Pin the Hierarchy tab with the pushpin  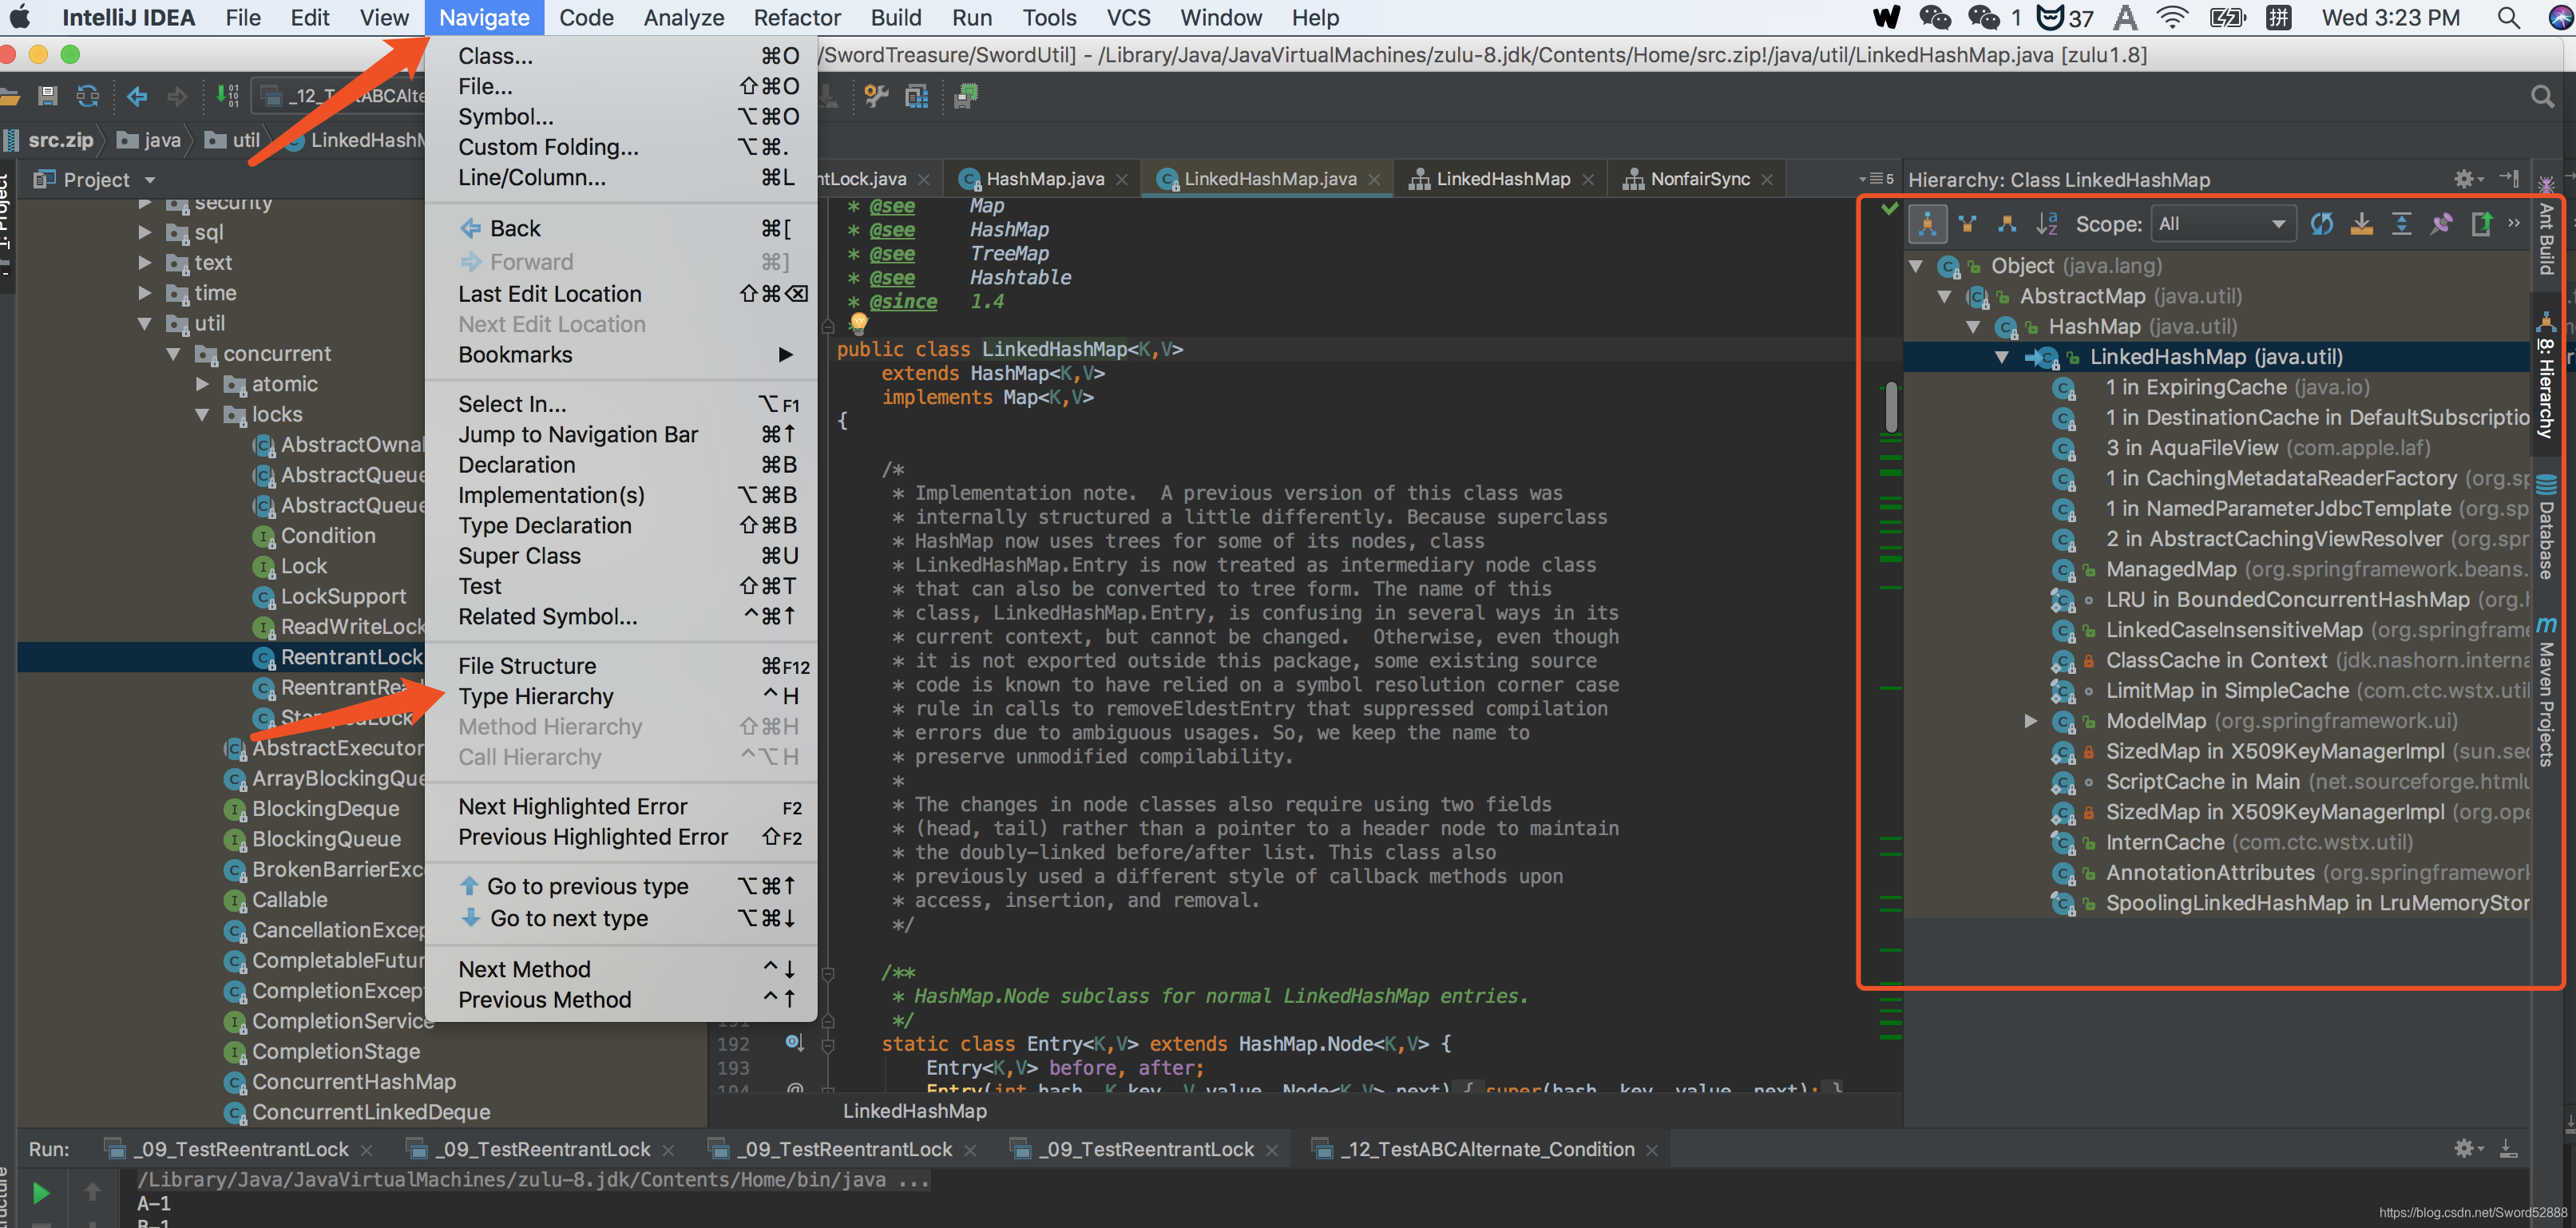(x=2441, y=224)
